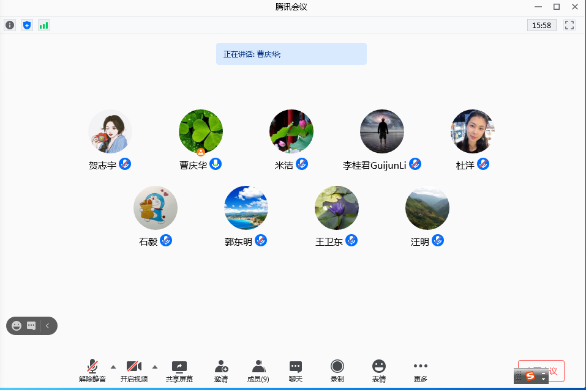
Task: Select 杜洋's profile avatar
Action: tap(472, 131)
